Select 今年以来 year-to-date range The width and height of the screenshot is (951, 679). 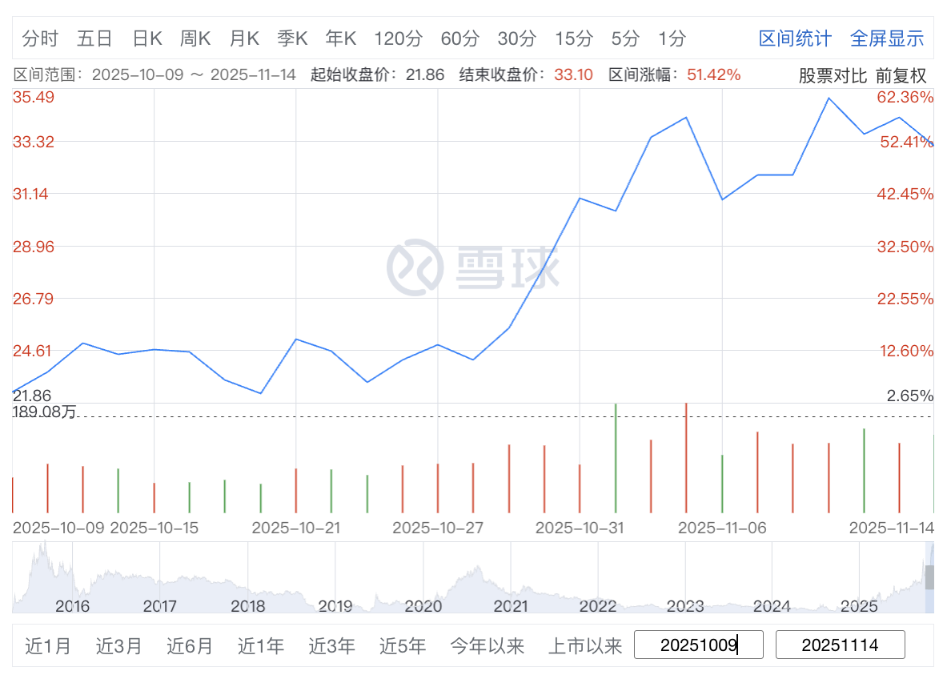[x=487, y=645]
